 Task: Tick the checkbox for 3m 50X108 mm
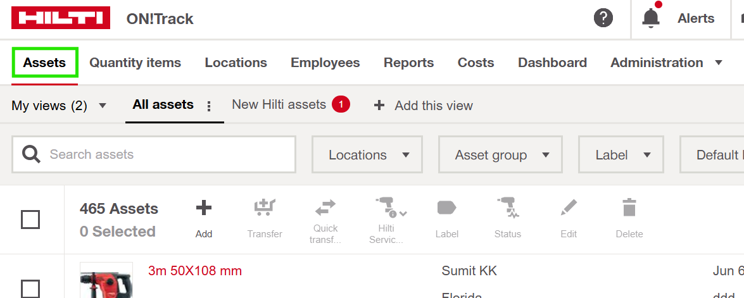[x=30, y=289]
